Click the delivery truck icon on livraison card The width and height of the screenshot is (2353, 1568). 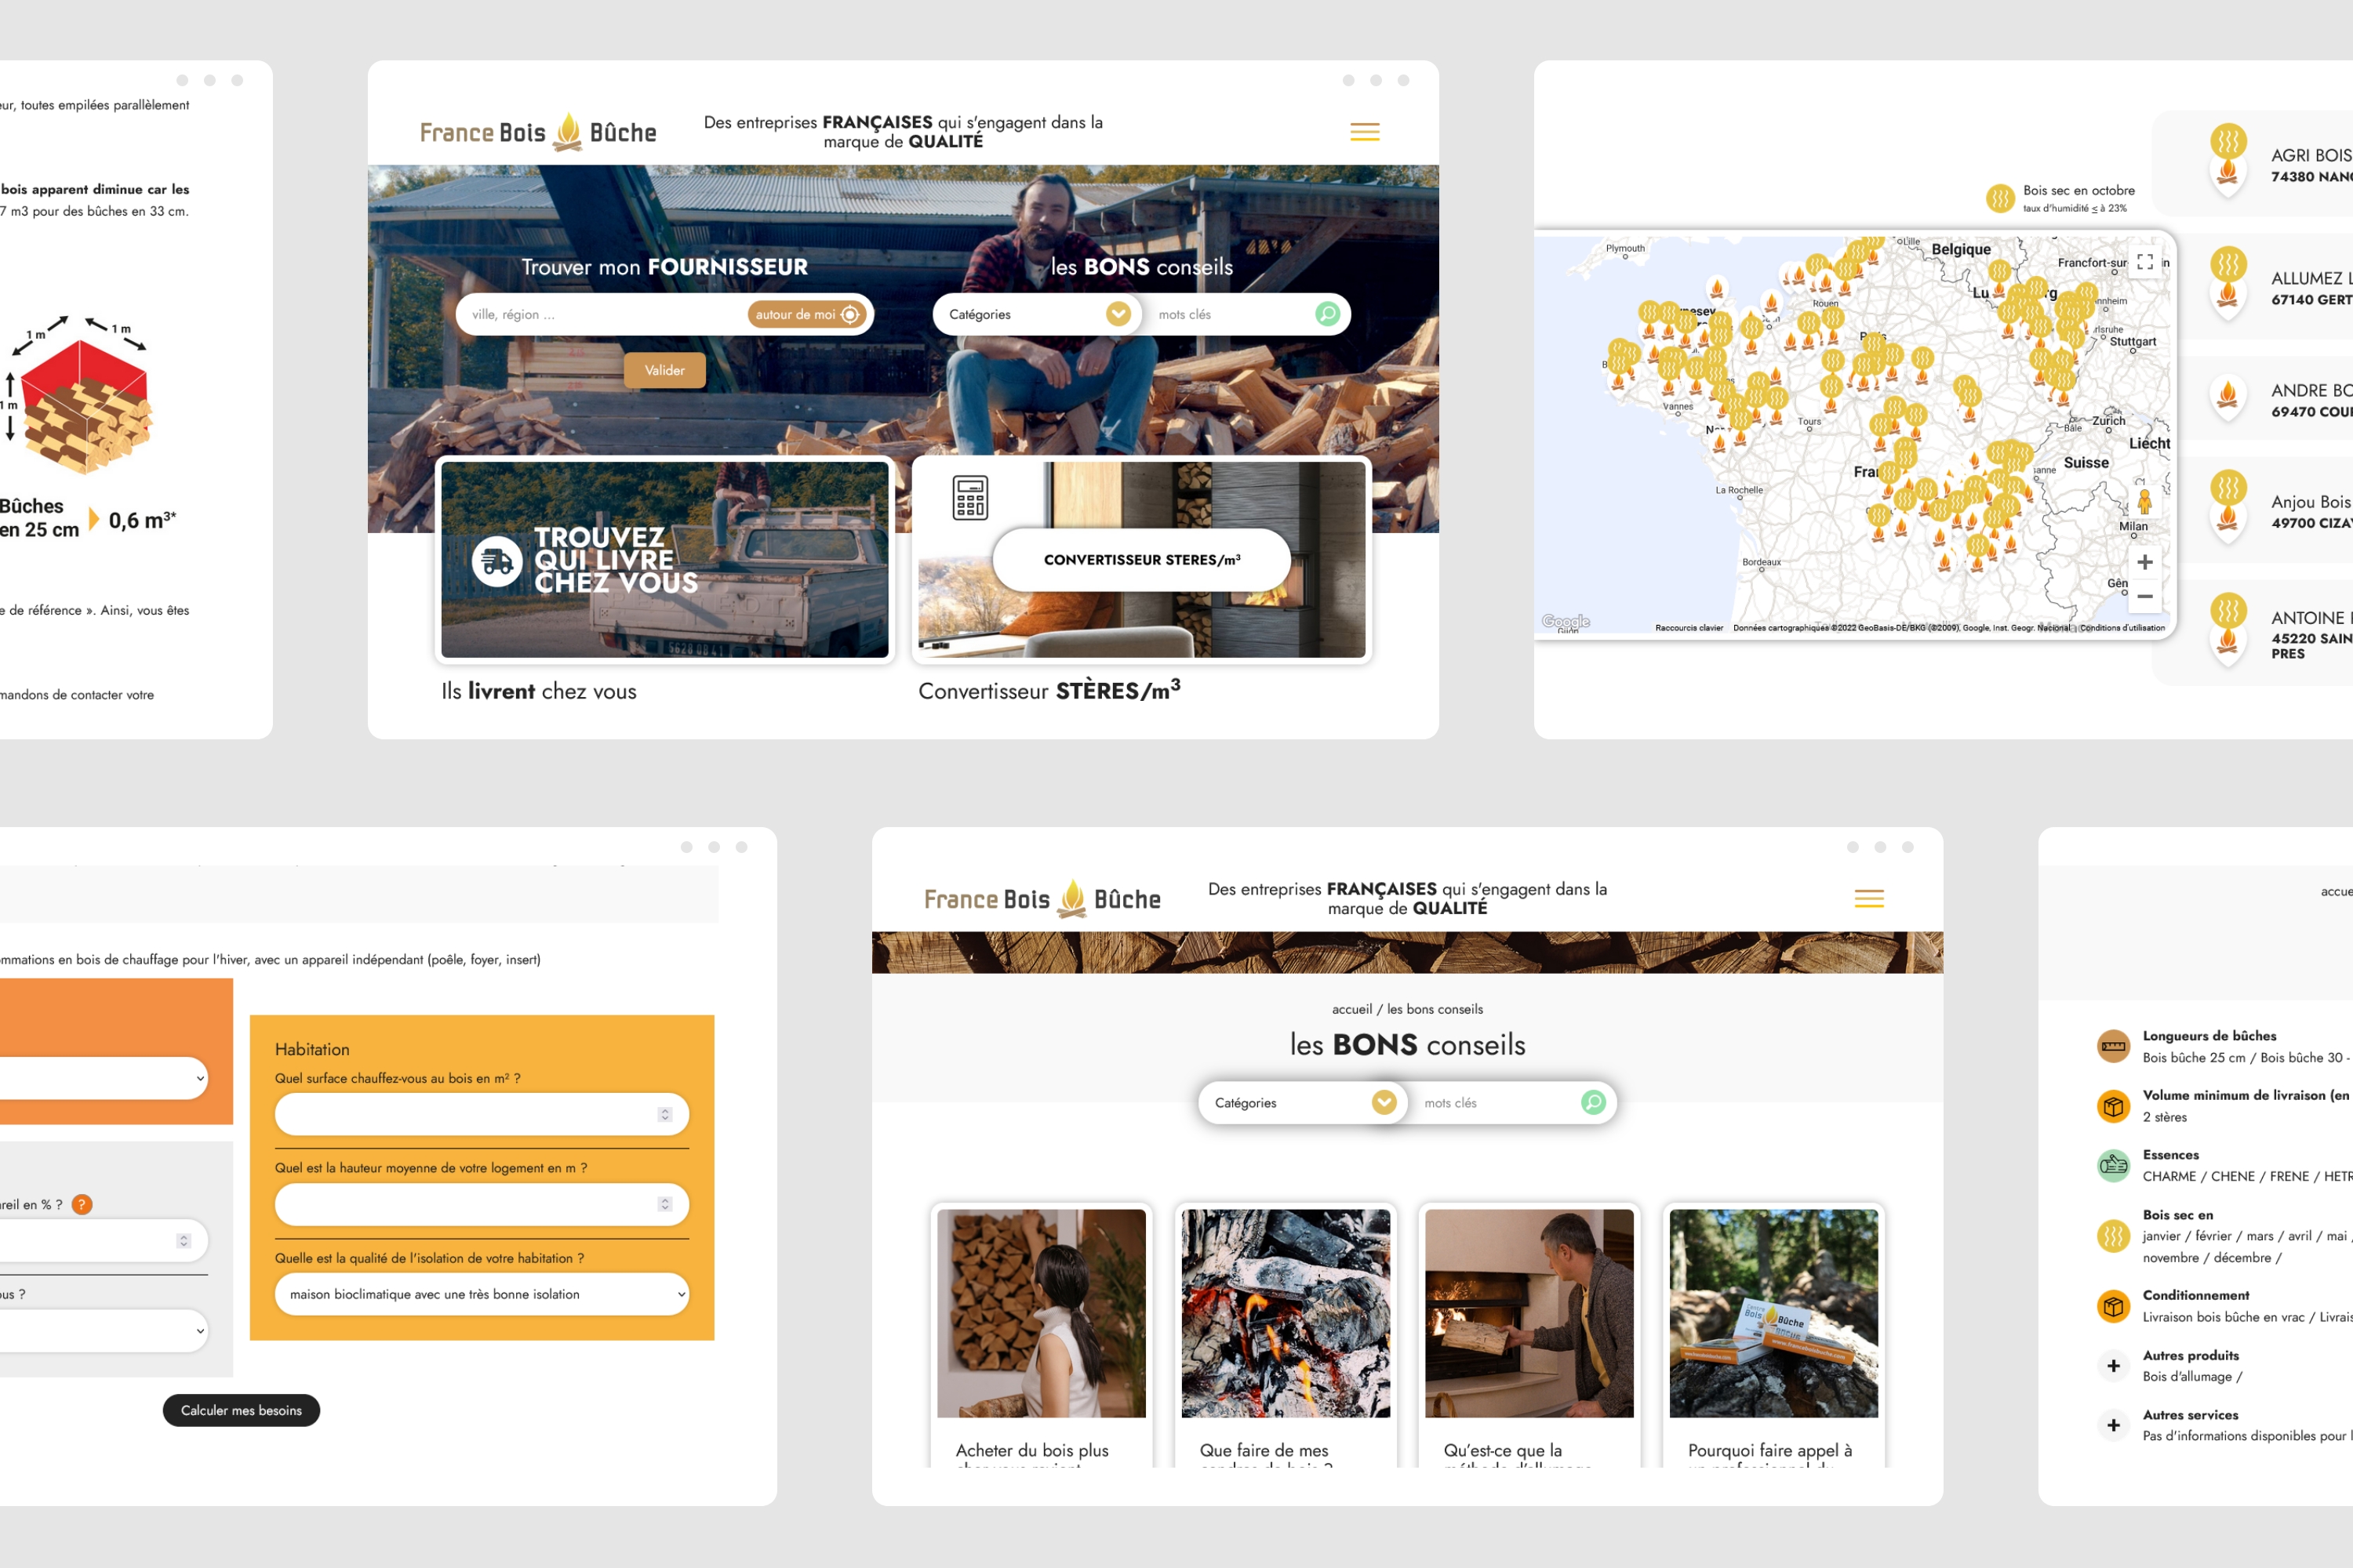click(497, 561)
